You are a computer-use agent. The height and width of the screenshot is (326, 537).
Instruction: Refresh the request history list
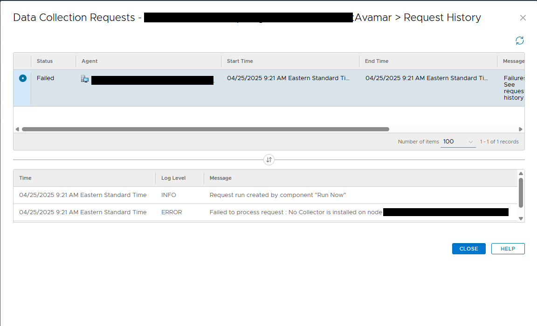coord(520,41)
